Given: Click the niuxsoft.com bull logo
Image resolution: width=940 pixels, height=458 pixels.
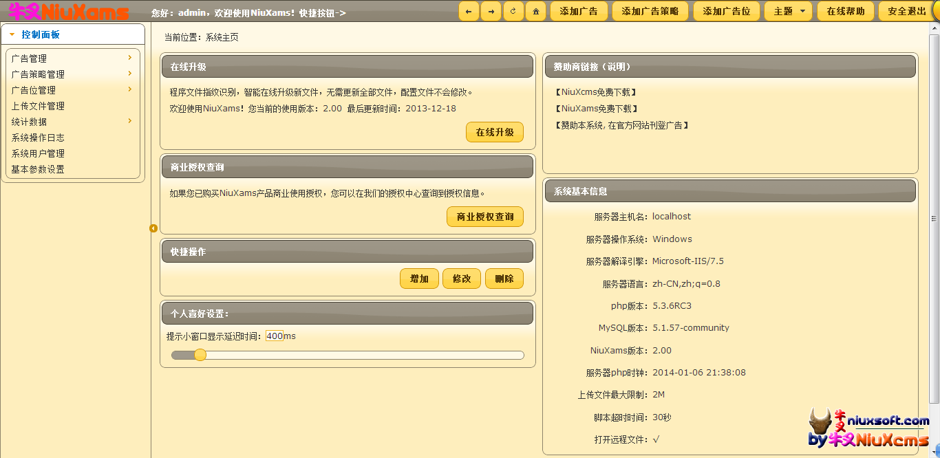Looking at the screenshot, I should click(x=869, y=429).
